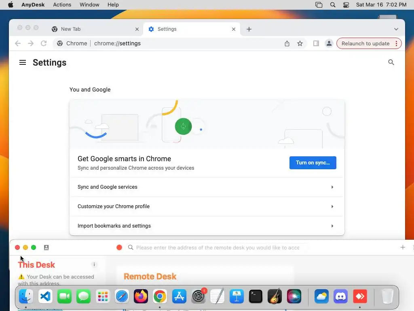Select the Settings tab
The image size is (414, 311).
tap(192, 29)
